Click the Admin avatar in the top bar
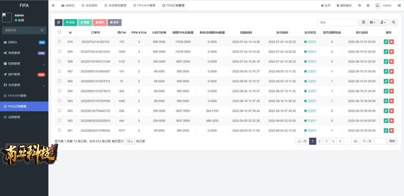This screenshot has width=404, height=196. click(378, 6)
